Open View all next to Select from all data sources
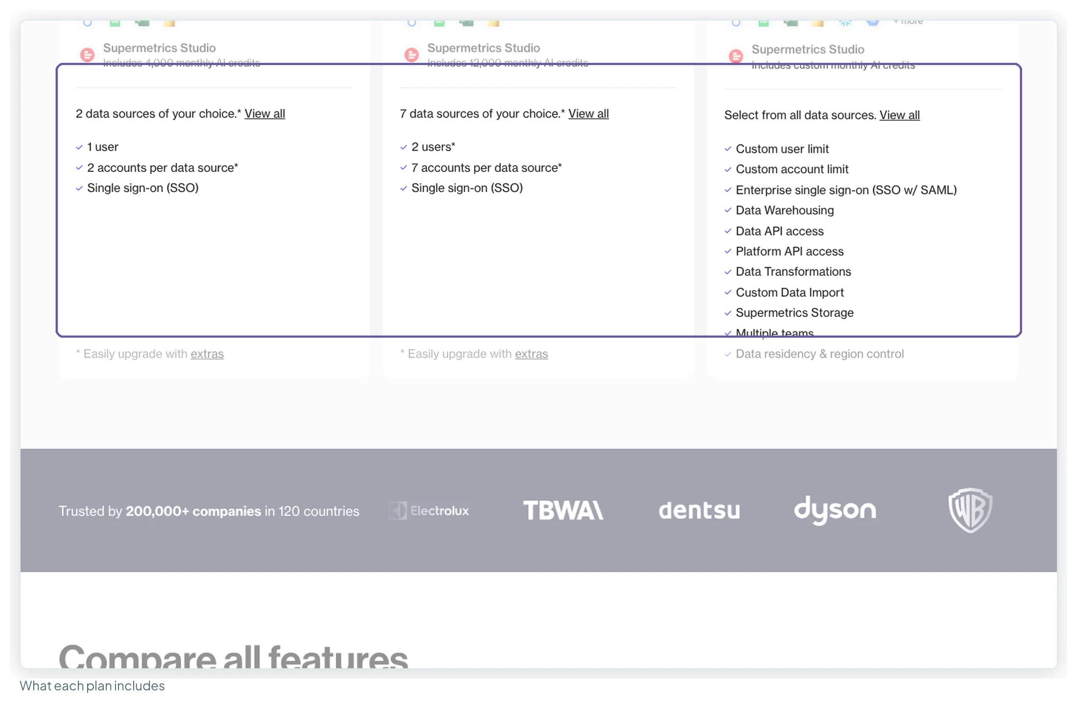1077x705 pixels. 899,115
